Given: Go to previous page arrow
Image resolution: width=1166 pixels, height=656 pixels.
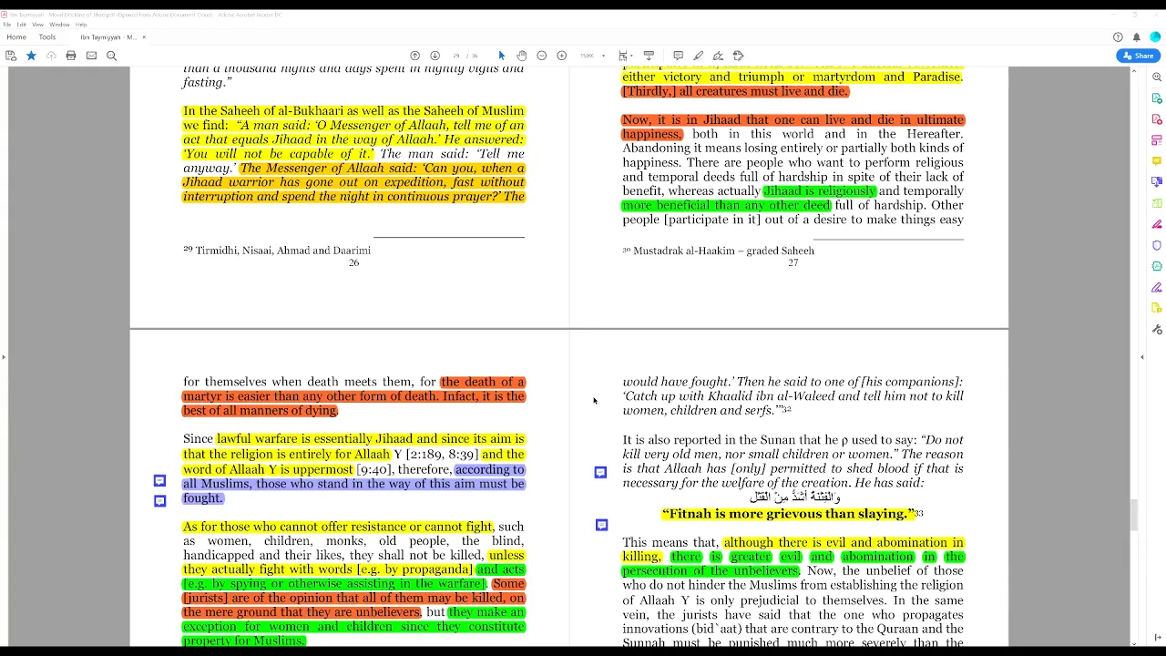Looking at the screenshot, I should coord(414,56).
